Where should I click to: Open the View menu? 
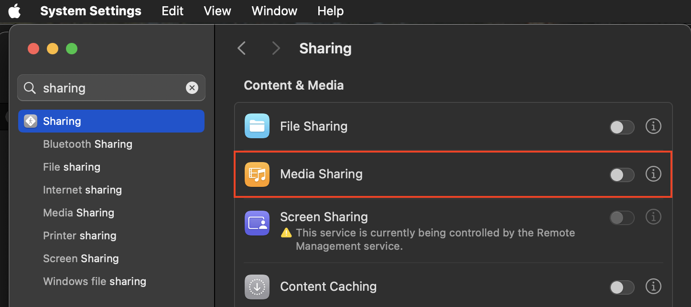tap(217, 11)
